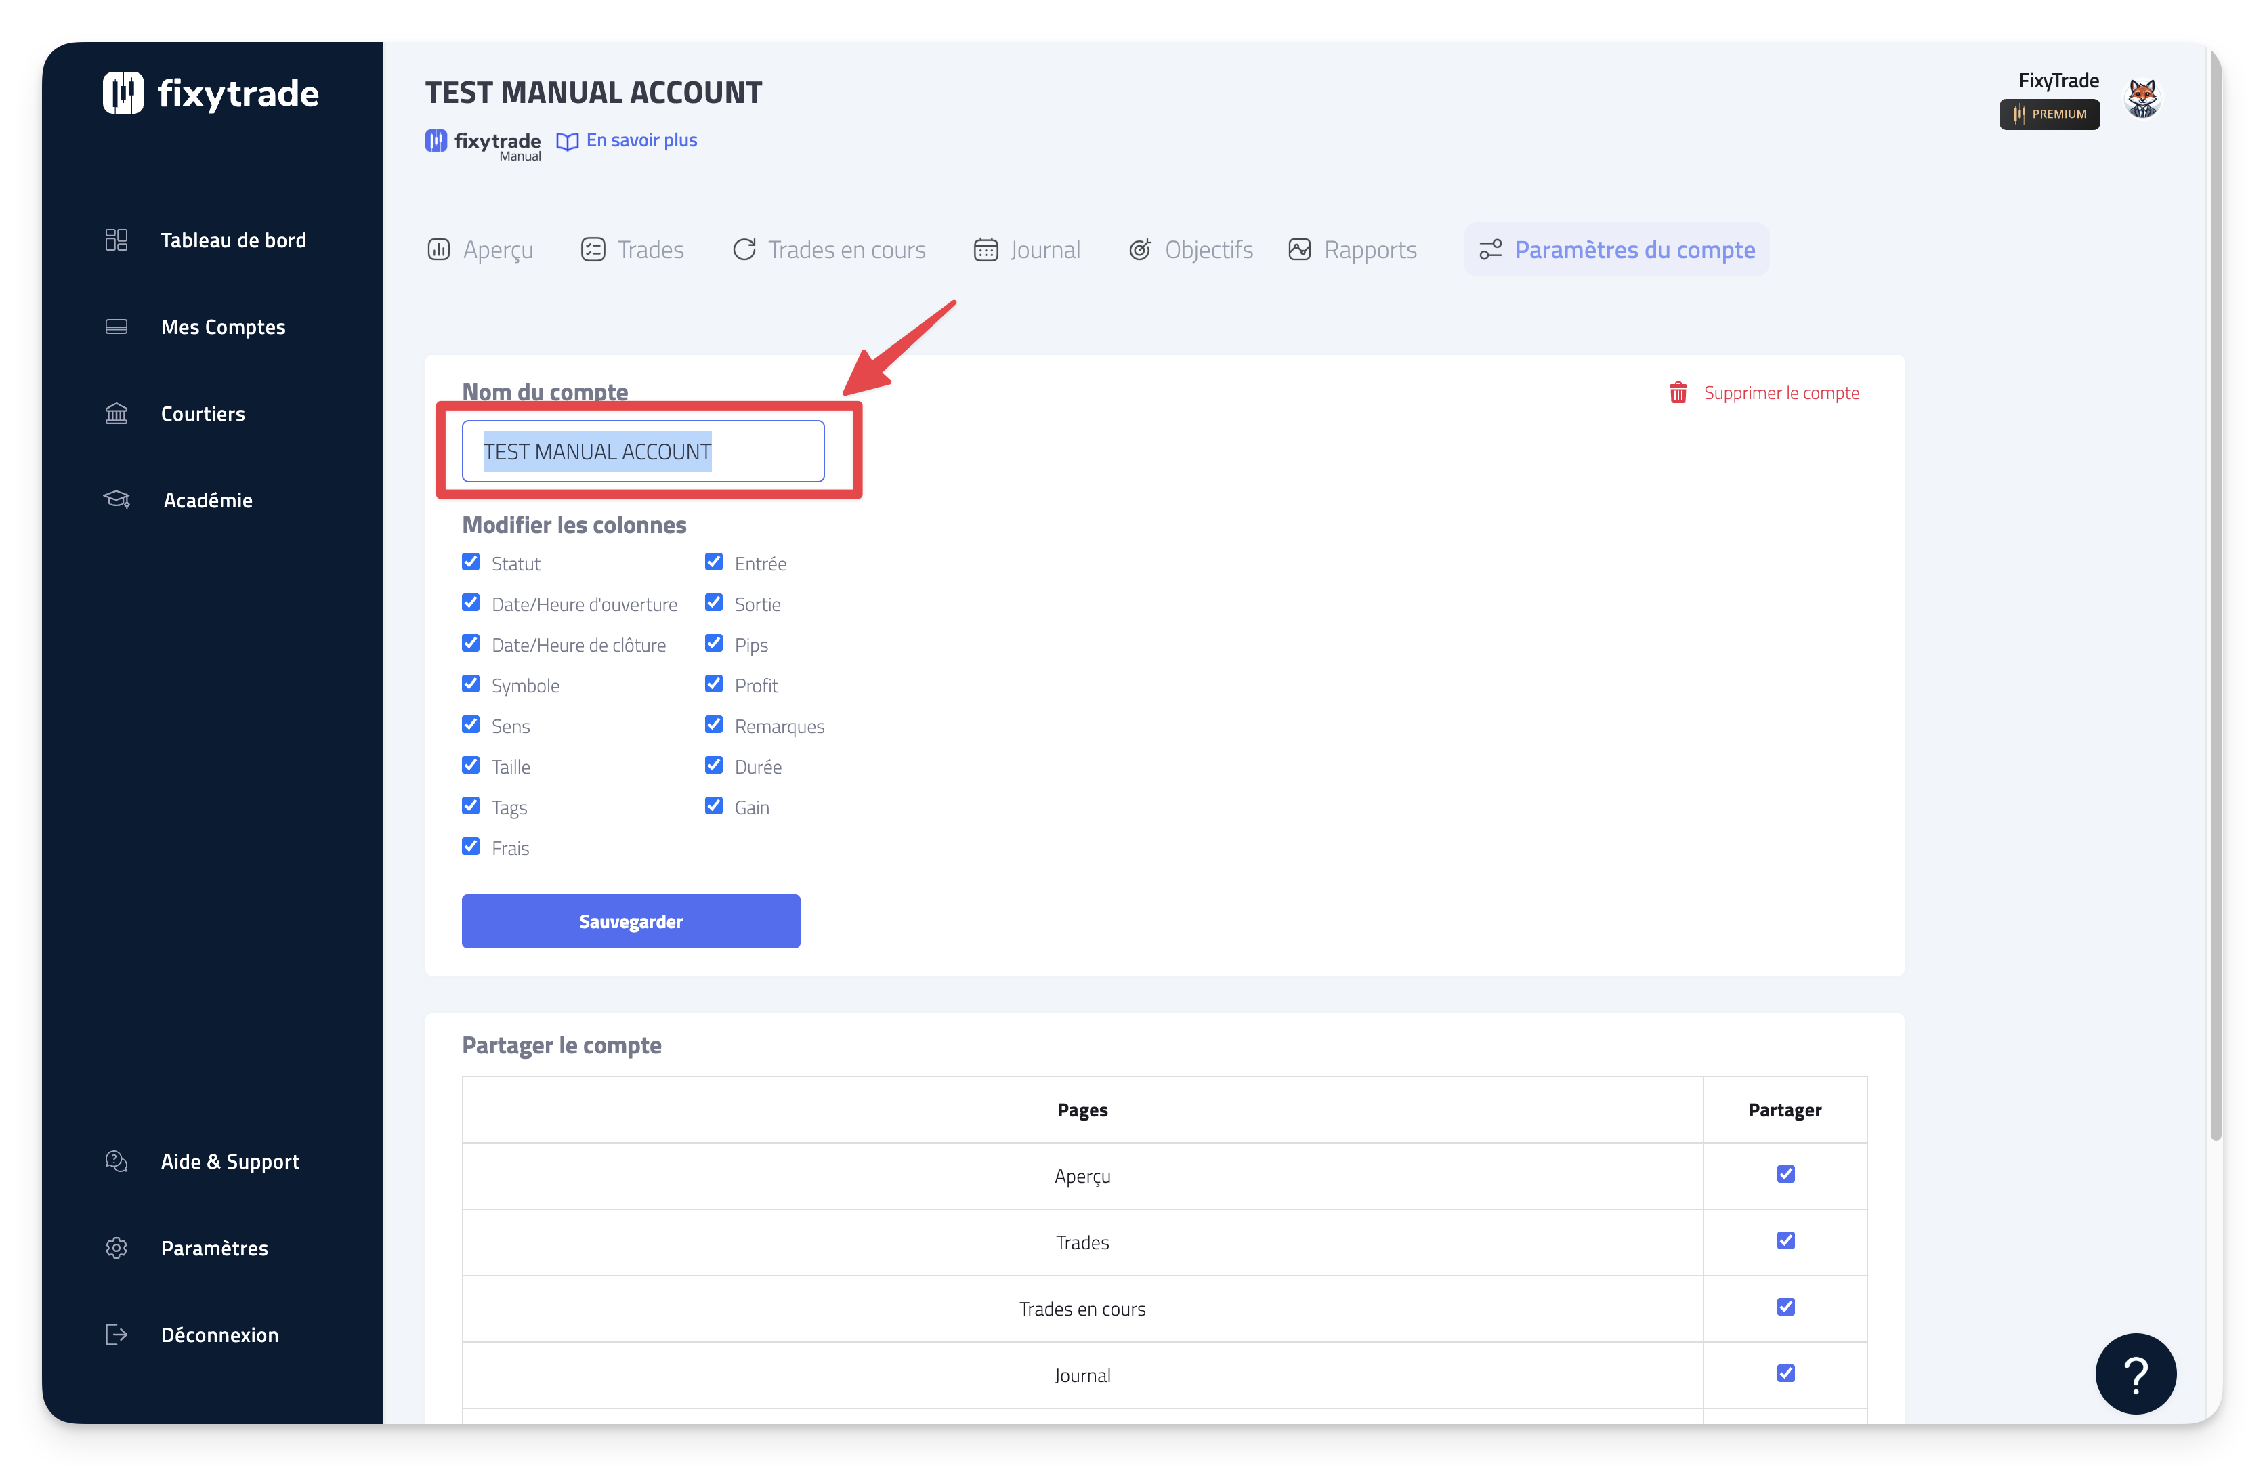Open Mes Comptes from the sidebar

pyautogui.click(x=223, y=327)
